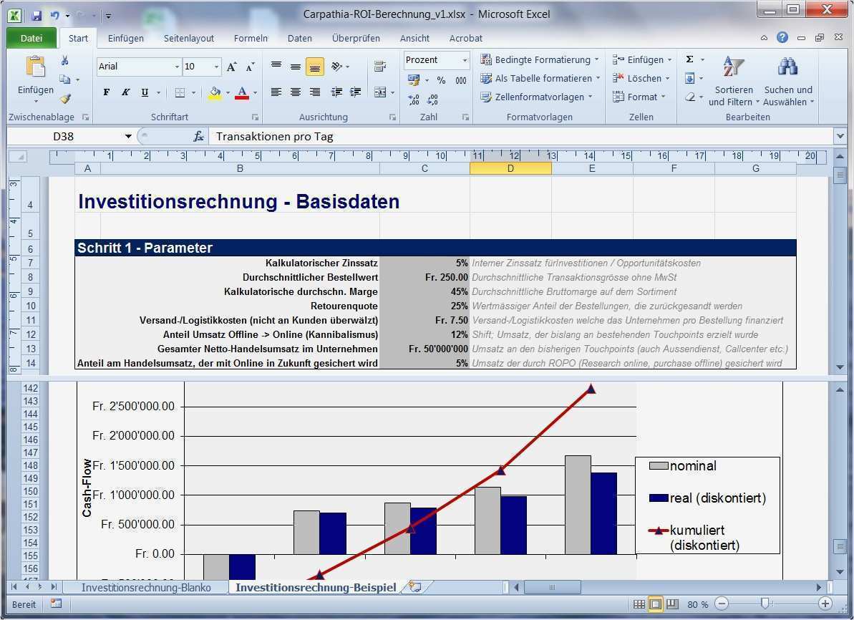Apply percent style with % icon
The width and height of the screenshot is (854, 620).
coord(441,80)
